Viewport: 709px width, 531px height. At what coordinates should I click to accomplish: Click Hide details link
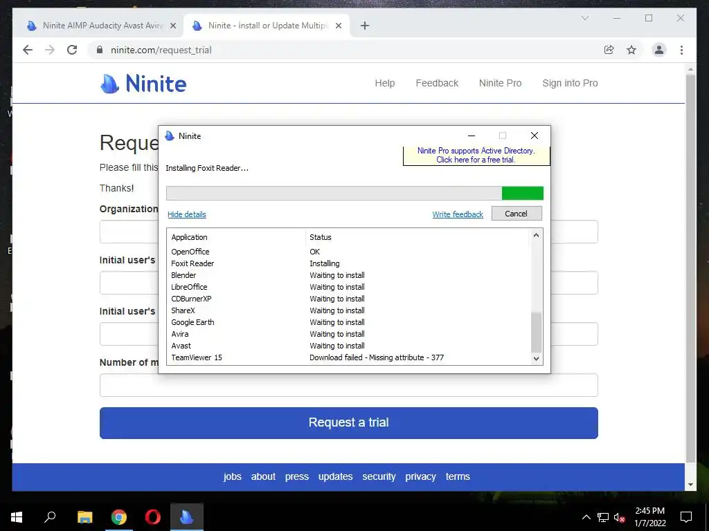187,214
